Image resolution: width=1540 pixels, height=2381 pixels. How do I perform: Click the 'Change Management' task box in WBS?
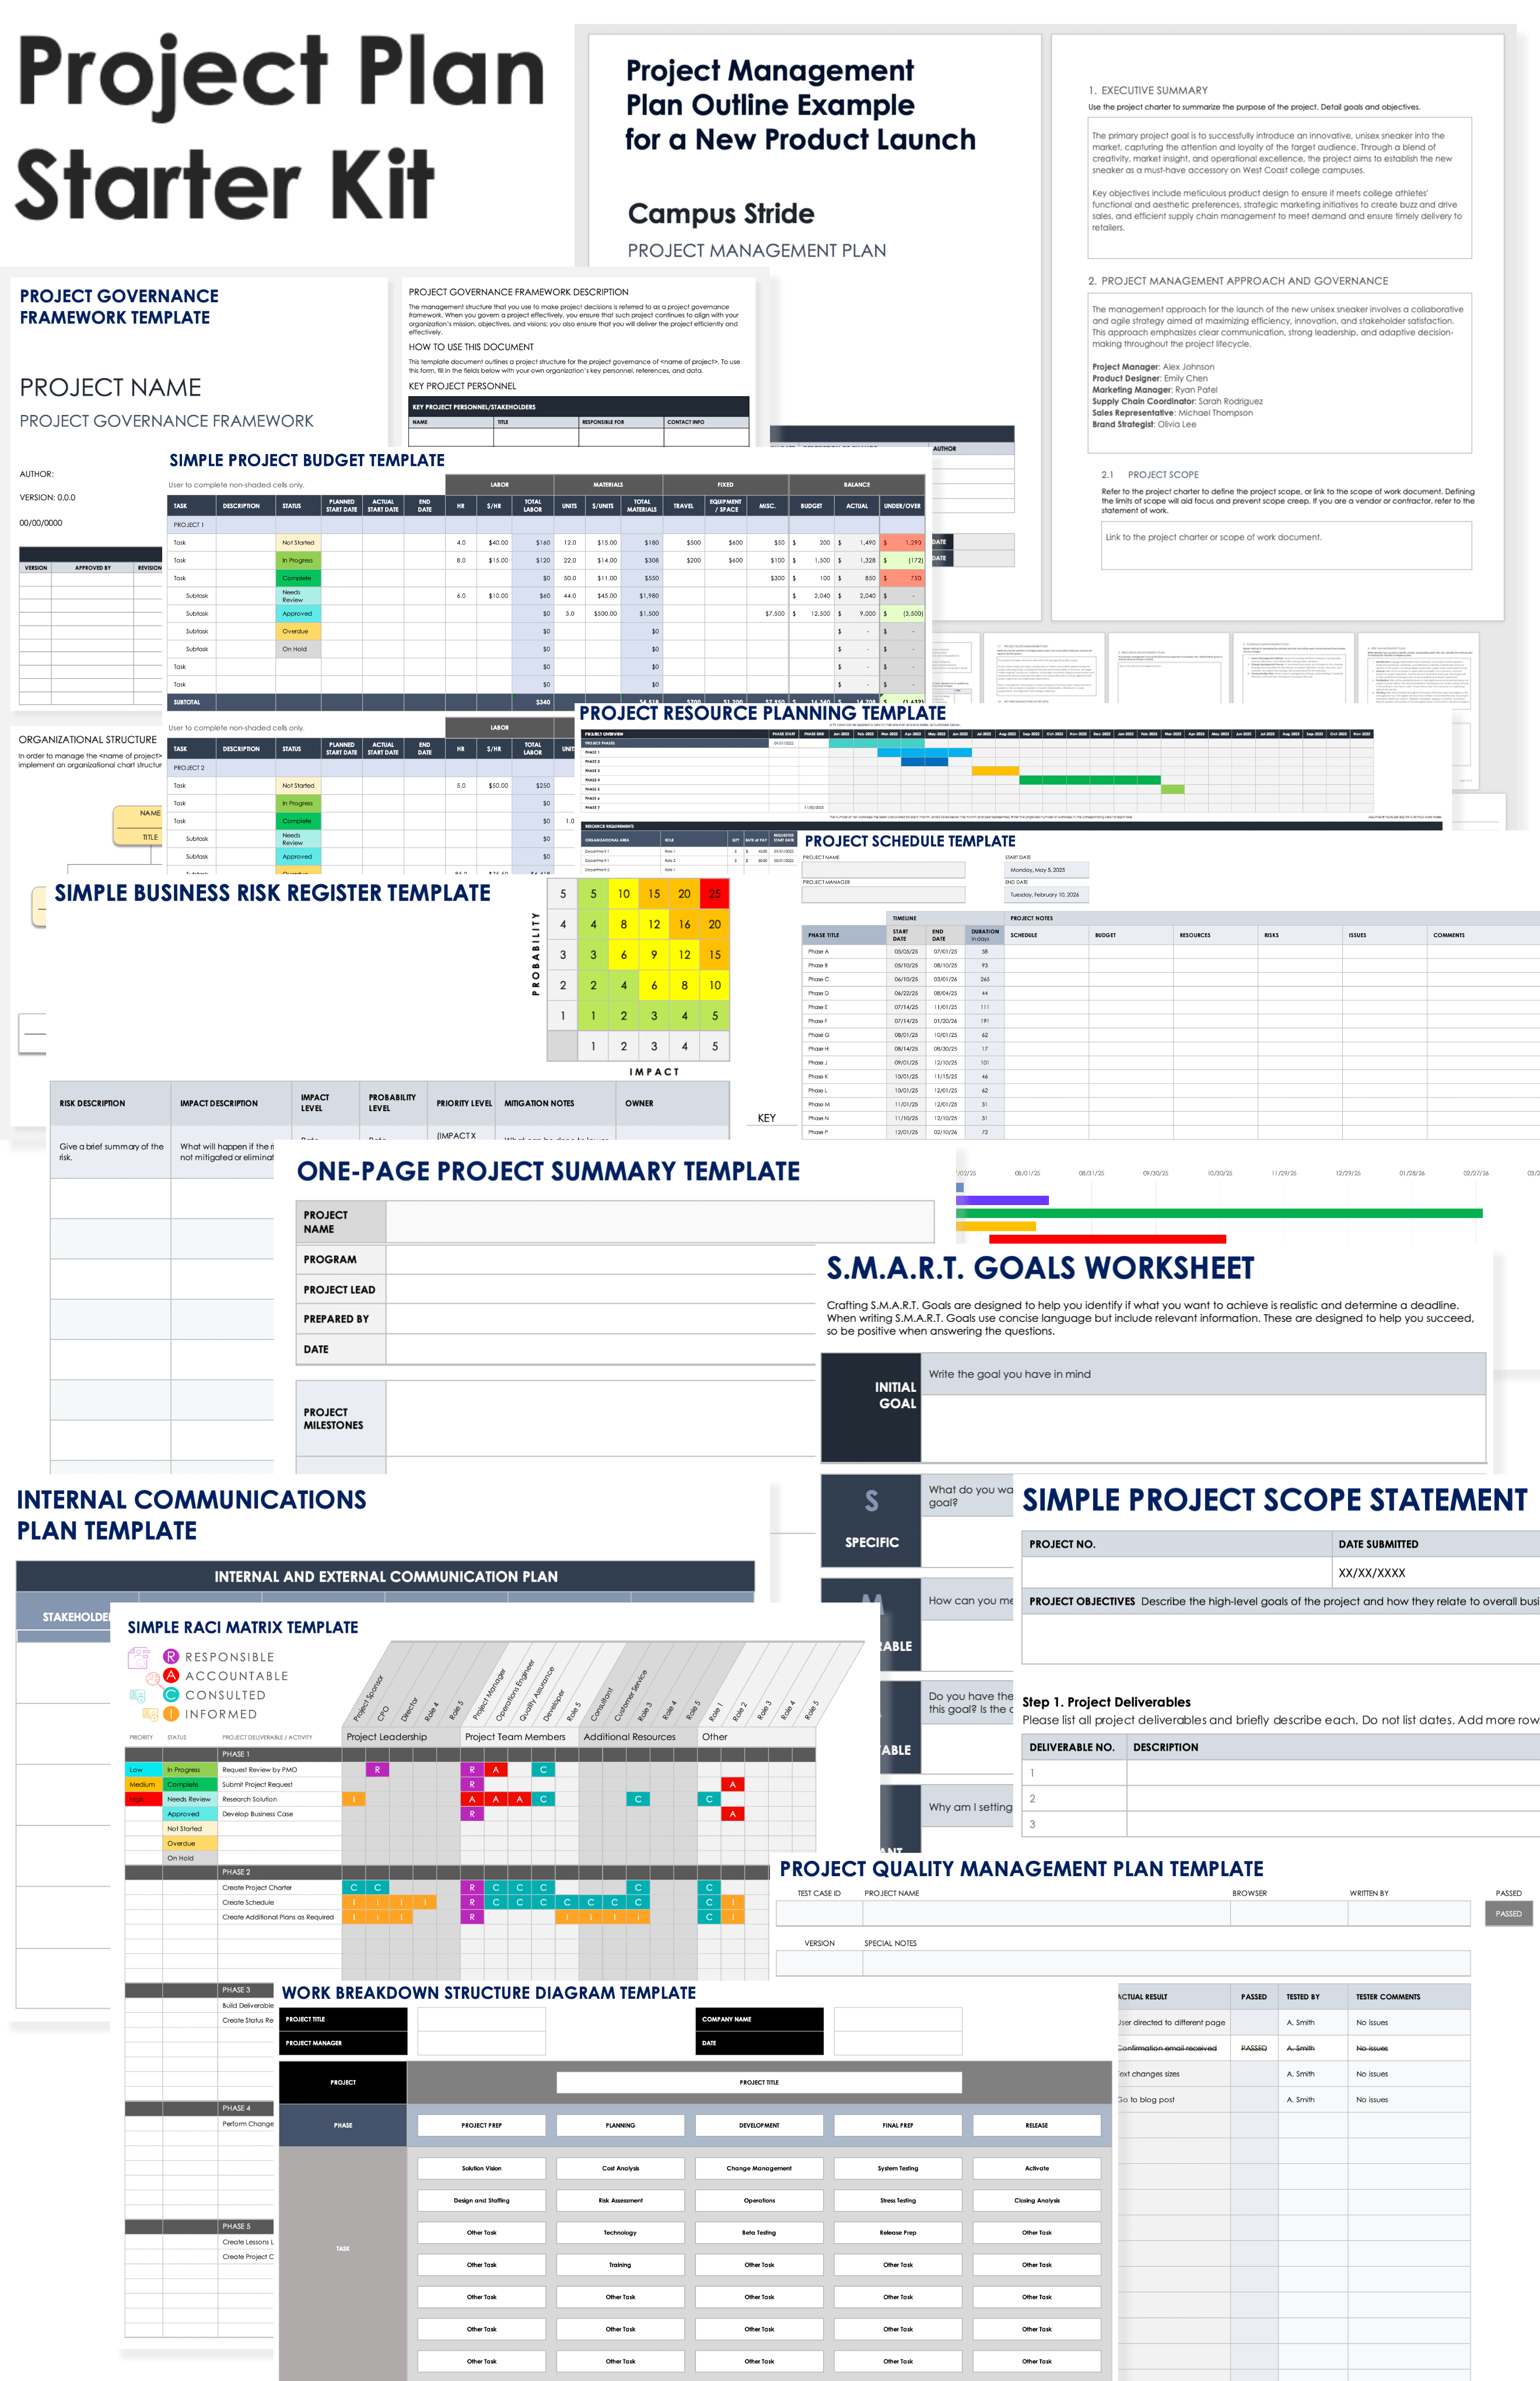click(x=759, y=2168)
